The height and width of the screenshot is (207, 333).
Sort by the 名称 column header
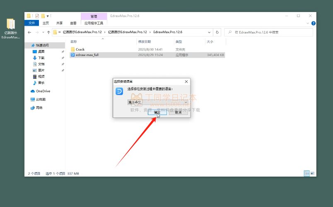pyautogui.click(x=73, y=42)
